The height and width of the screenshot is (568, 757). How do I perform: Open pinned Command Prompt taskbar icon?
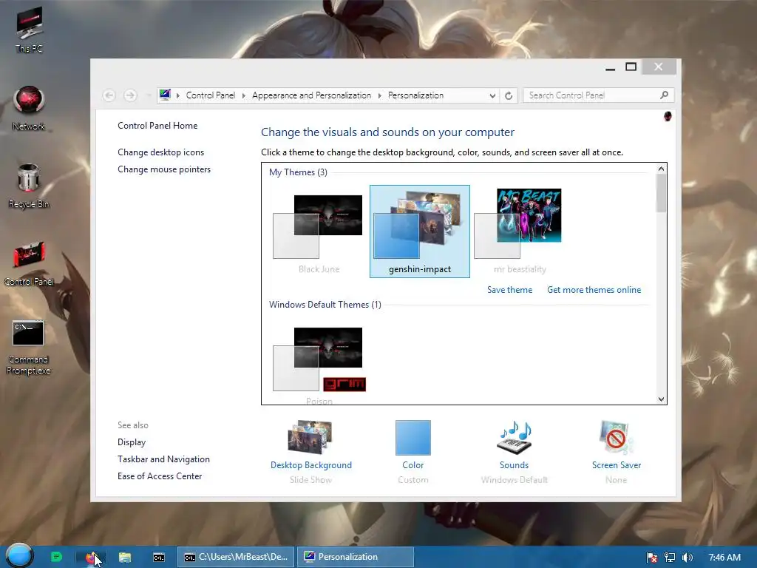[158, 558]
